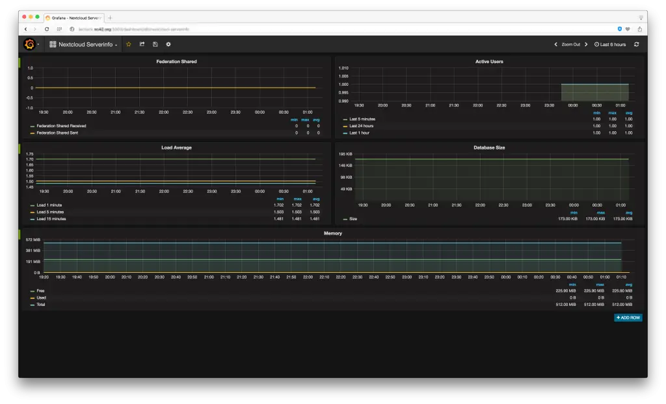Click the ADD ROW button
The image size is (666, 404).
[628, 318]
